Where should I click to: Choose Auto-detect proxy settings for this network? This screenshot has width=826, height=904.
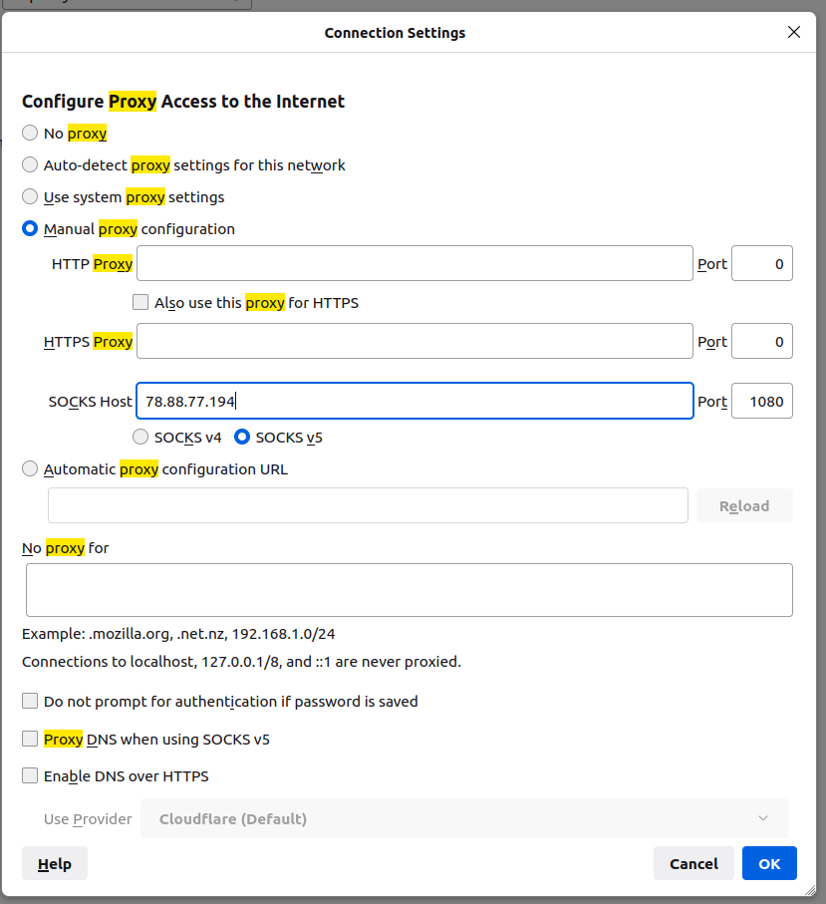tap(31, 165)
